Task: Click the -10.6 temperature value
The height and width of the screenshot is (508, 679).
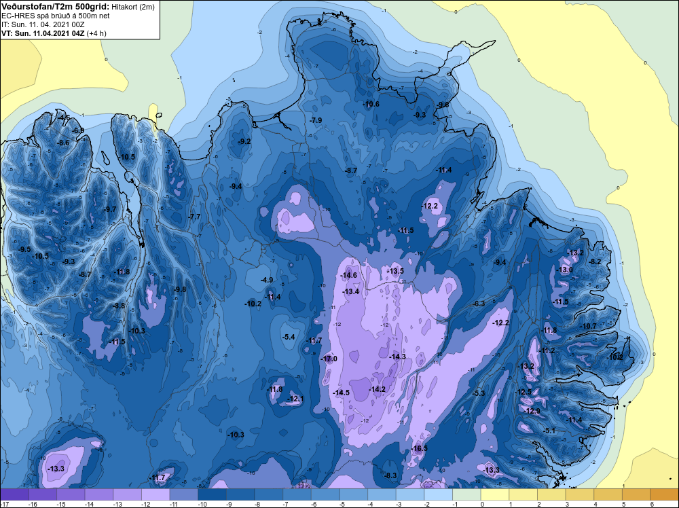Action: tap(371, 104)
